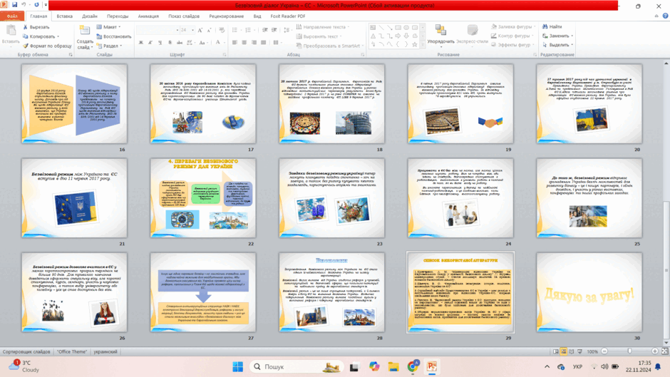Viewport: 670px width, 377px height.
Task: Click the Найти (find) button
Action: point(552,26)
